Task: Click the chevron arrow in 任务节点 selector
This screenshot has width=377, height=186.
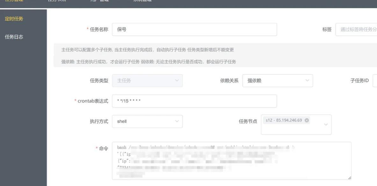Action: point(326,124)
